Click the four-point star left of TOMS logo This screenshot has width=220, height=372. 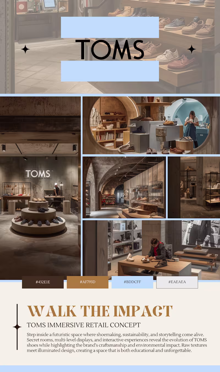pos(25,49)
